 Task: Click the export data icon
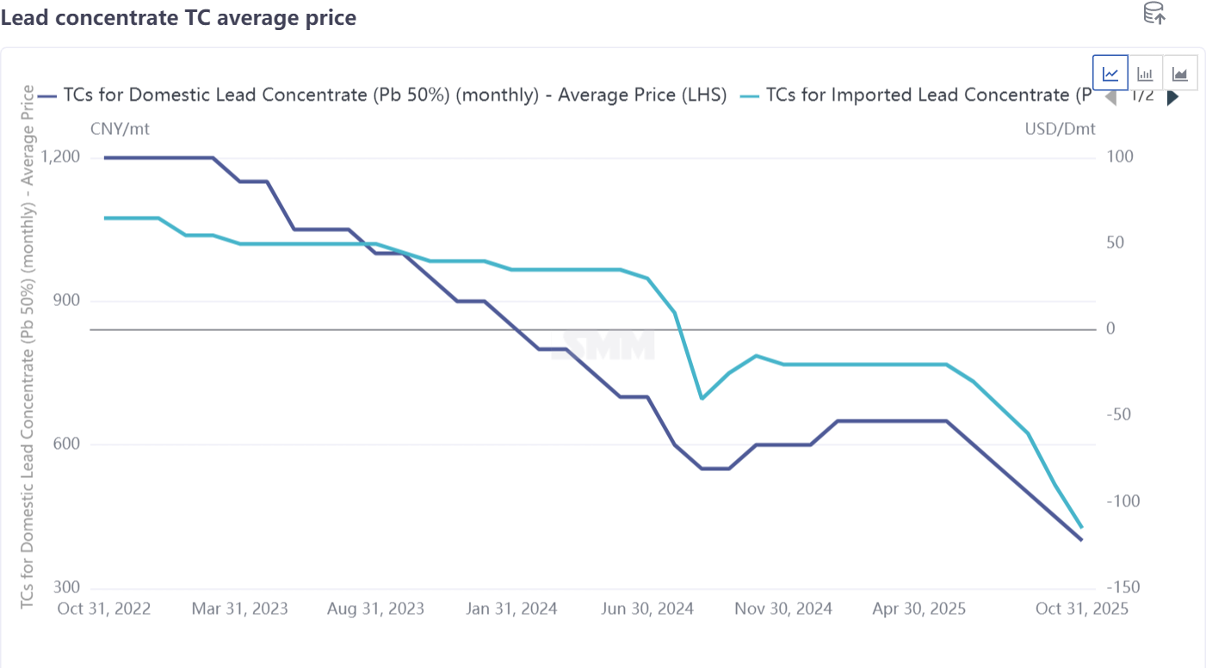click(1153, 14)
